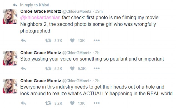Click the avatar on the second tweet
This screenshot has height=108, width=176.
(x=10, y=58)
